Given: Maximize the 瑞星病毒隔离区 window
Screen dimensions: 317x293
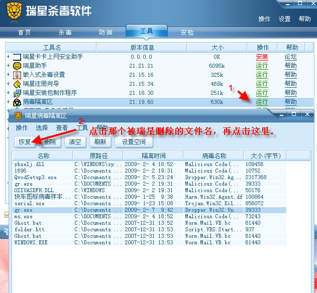Looking at the screenshot, I should [294, 114].
